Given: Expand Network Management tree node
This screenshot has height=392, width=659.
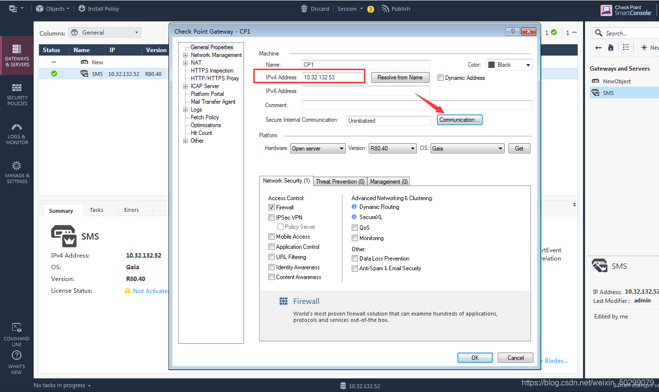Looking at the screenshot, I should (x=186, y=55).
